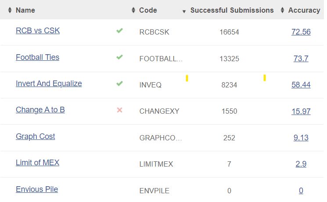Click red cross beside Change A to B

click(119, 110)
